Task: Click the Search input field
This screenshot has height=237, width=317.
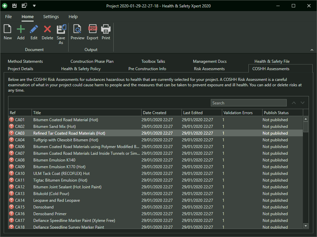Action: (x=248, y=103)
